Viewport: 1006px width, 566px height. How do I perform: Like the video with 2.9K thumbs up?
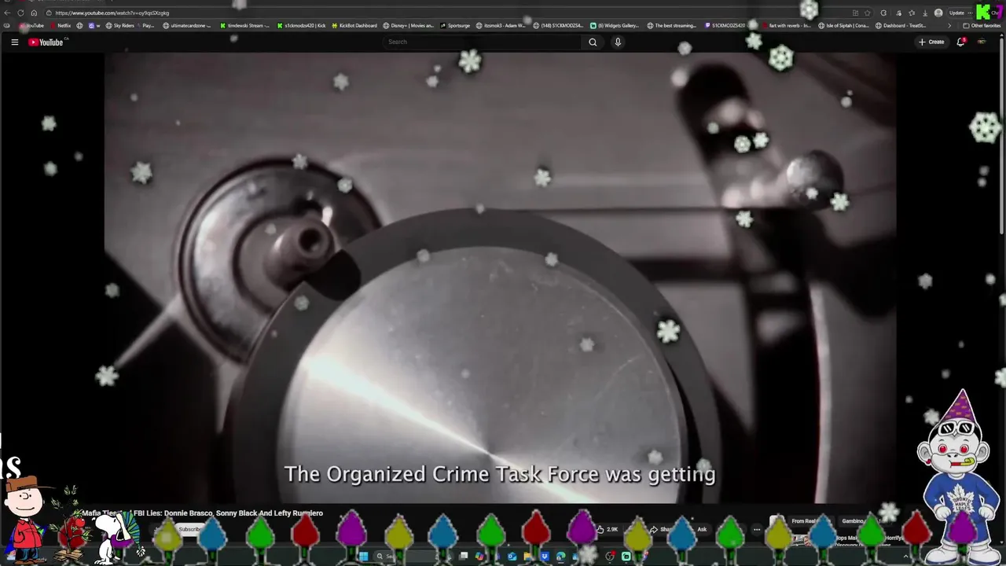tap(607, 529)
